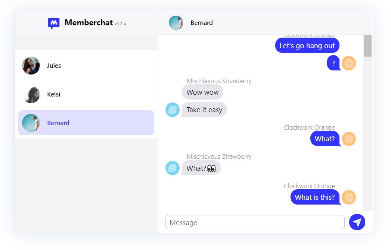The height and width of the screenshot is (250, 391).
Task: Click Jules' profile photo
Action: click(31, 66)
